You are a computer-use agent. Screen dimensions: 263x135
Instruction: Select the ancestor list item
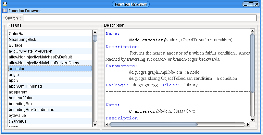(x=17, y=69)
